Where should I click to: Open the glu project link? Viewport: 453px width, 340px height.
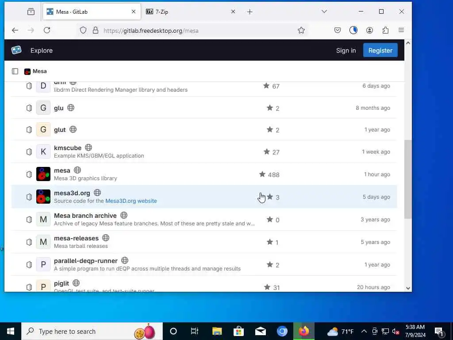[x=59, y=108]
